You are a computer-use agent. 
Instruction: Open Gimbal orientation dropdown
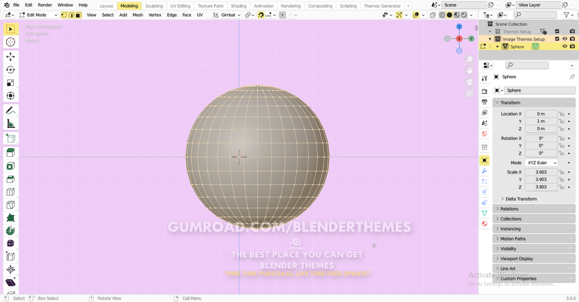[227, 15]
